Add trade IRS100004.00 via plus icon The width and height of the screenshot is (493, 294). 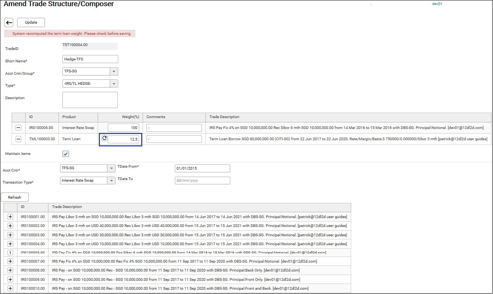coord(10,244)
